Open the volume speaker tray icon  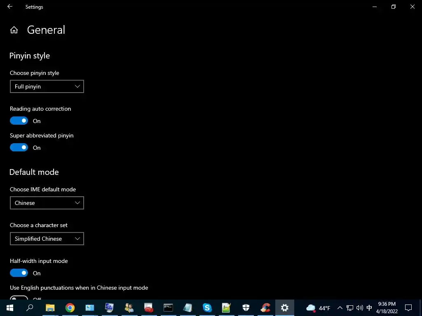click(359, 308)
